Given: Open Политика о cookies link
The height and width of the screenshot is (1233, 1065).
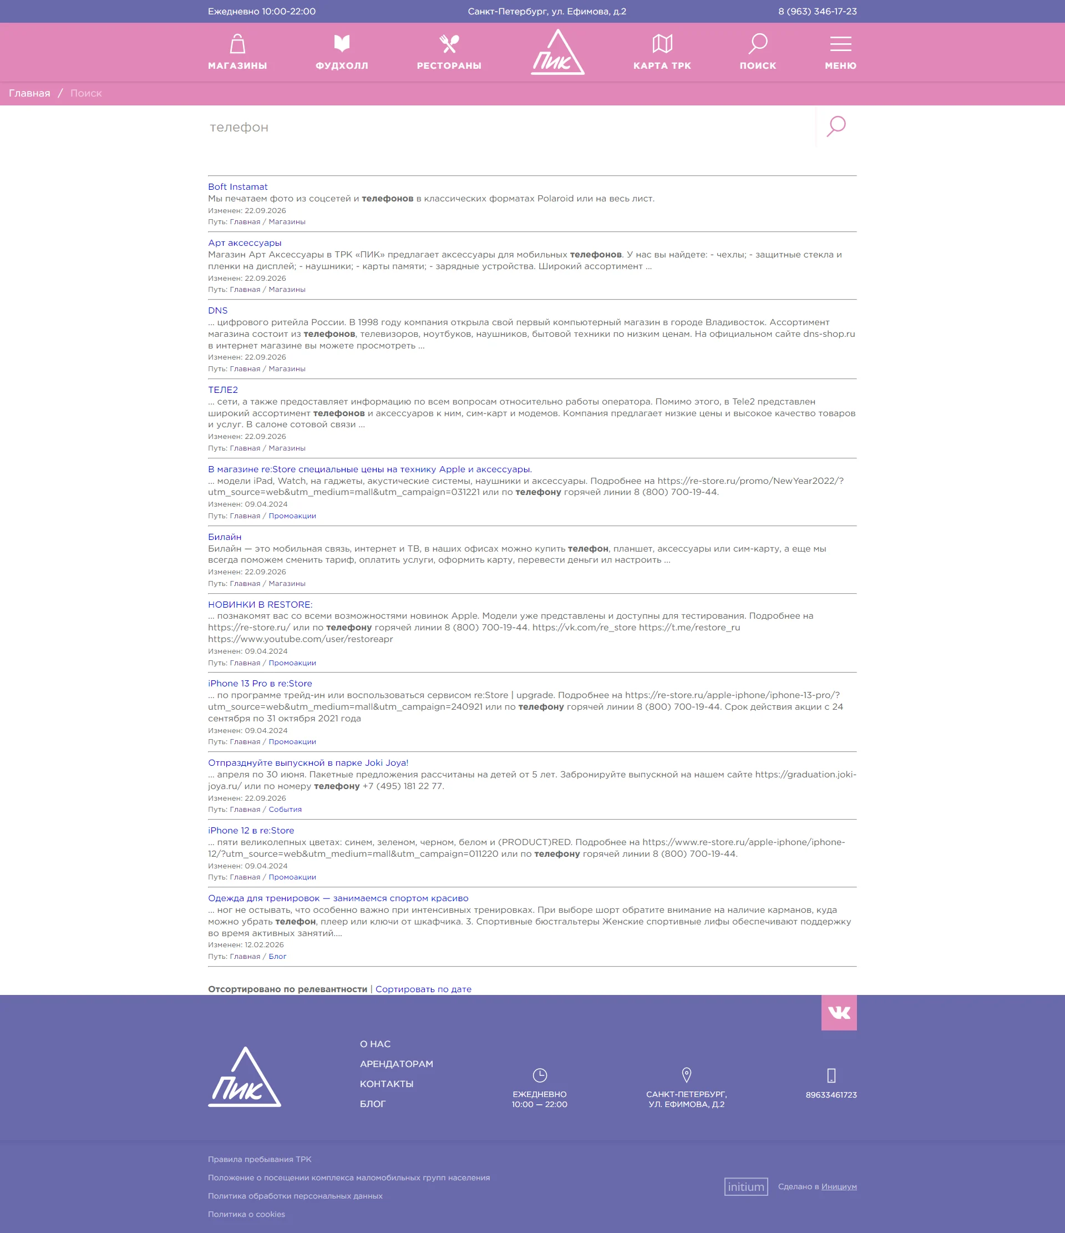Looking at the screenshot, I should tap(246, 1214).
